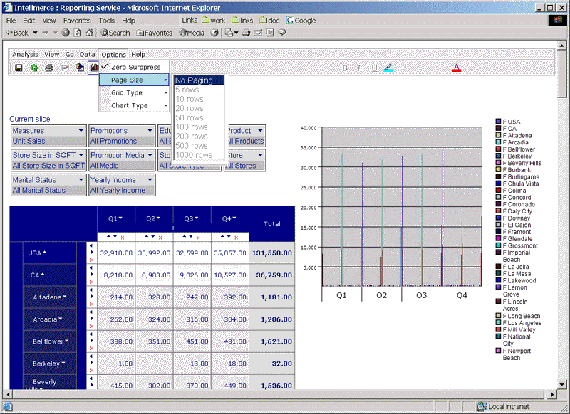Choose No Paging option
Viewport: 570px width, 414px height.
(199, 80)
